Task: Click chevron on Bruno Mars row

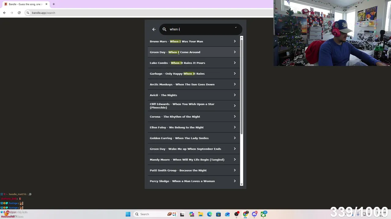Action: (x=235, y=41)
